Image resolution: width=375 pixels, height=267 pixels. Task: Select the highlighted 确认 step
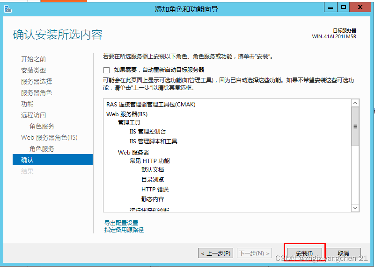pyautogui.click(x=52, y=160)
